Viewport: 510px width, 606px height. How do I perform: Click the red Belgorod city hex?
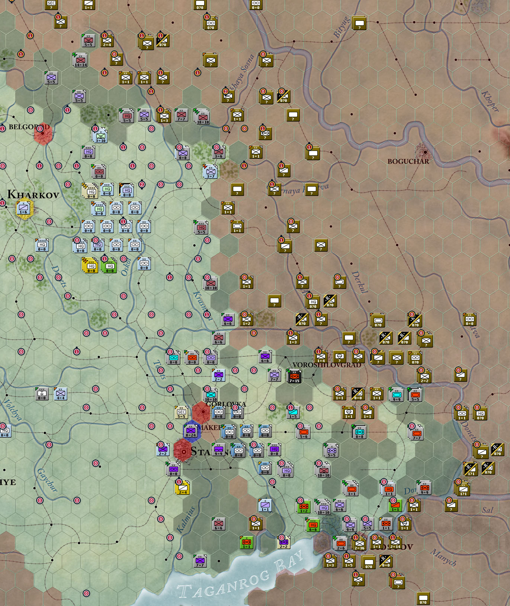tap(42, 133)
